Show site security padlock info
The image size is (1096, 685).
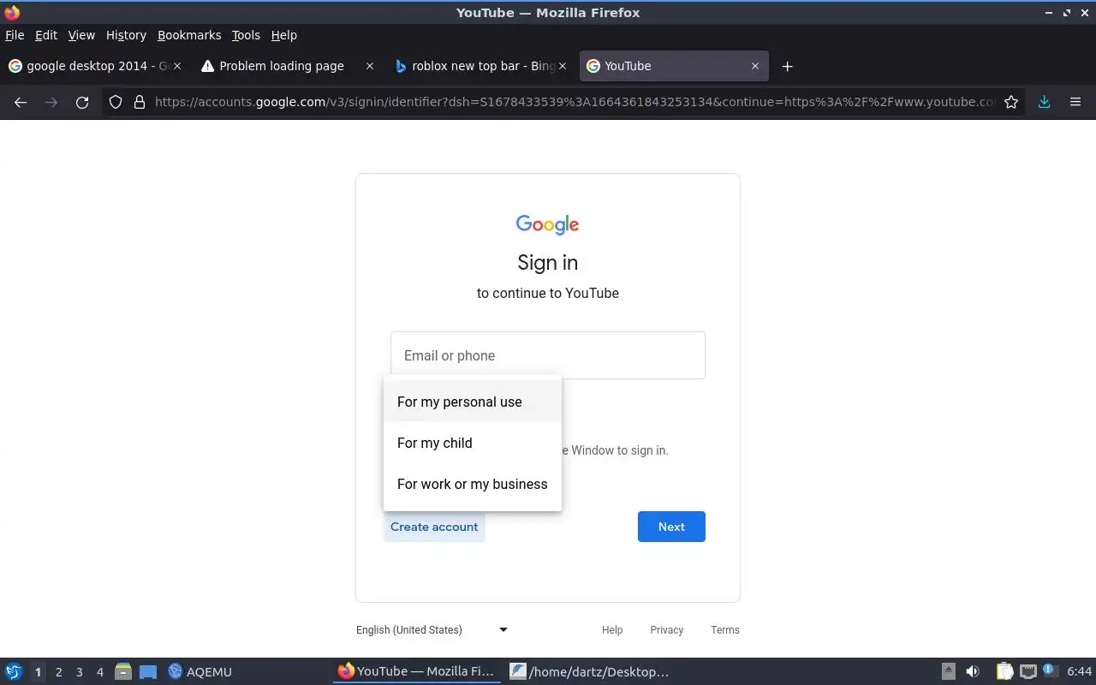click(x=140, y=102)
